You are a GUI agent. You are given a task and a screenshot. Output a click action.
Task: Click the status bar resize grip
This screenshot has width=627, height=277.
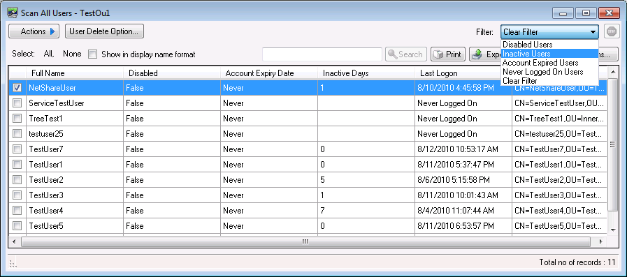point(13,264)
